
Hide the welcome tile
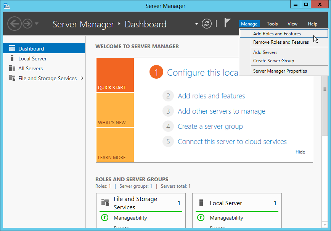[300, 152]
